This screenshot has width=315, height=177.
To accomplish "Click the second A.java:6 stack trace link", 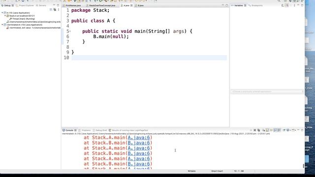I will pyautogui.click(x=139, y=148).
